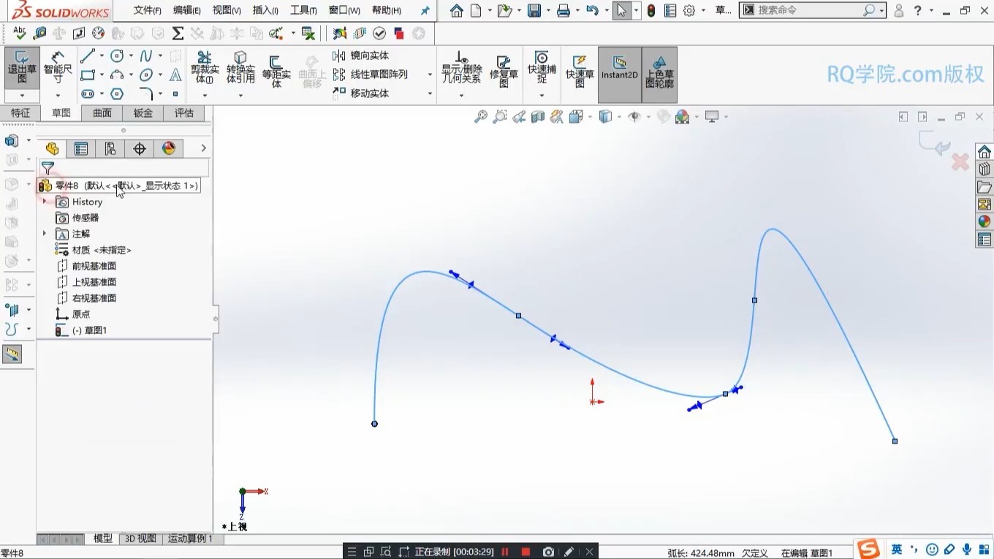Open the 插入 (Insert) menu
Viewport: 994px width, 559px height.
click(265, 10)
